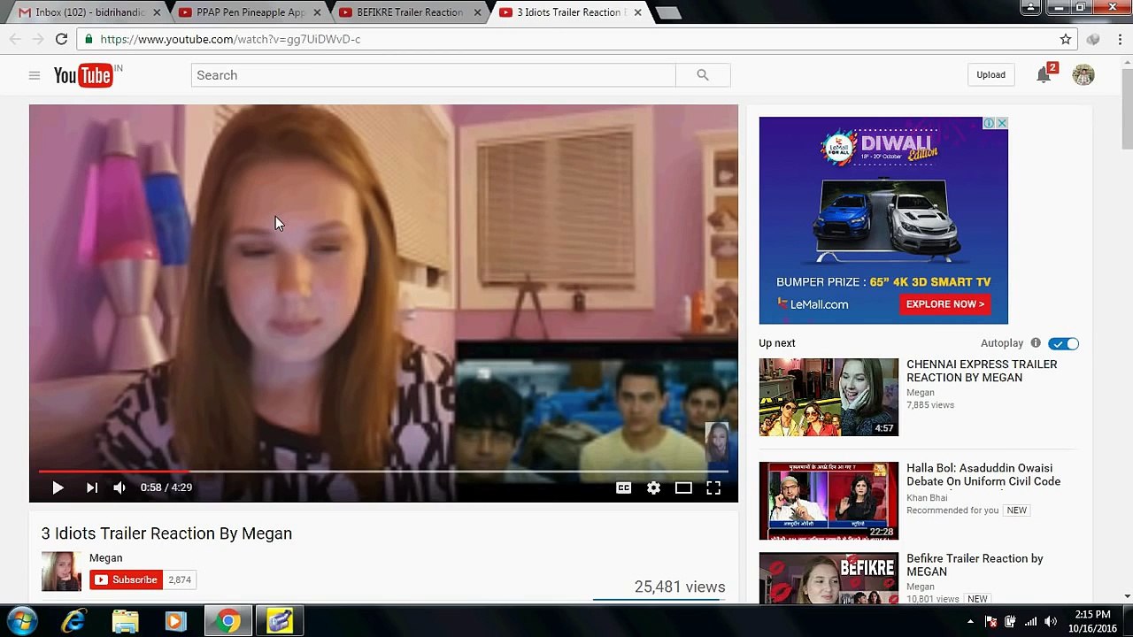
Task: Open the taskbar clock and date
Action: [x=1092, y=621]
